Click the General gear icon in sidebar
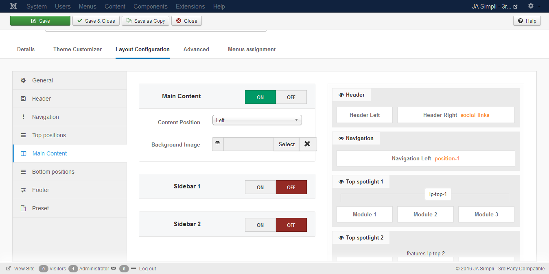 pyautogui.click(x=23, y=80)
